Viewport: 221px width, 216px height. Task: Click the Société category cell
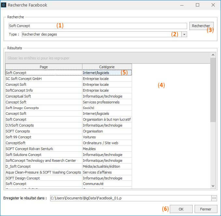107,108
